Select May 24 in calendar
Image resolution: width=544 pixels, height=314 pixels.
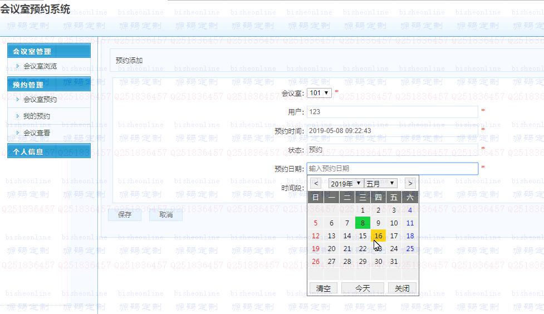click(394, 249)
